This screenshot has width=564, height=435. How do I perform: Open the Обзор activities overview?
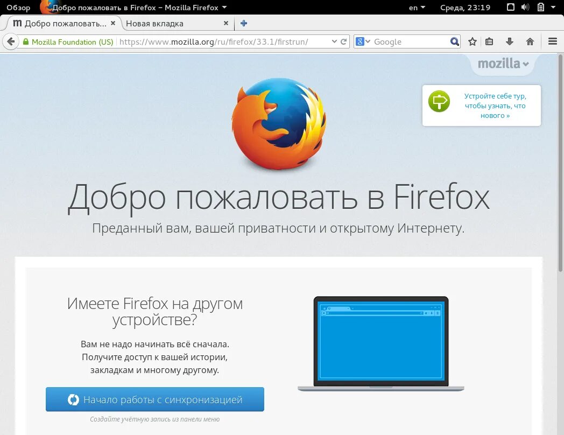click(18, 8)
